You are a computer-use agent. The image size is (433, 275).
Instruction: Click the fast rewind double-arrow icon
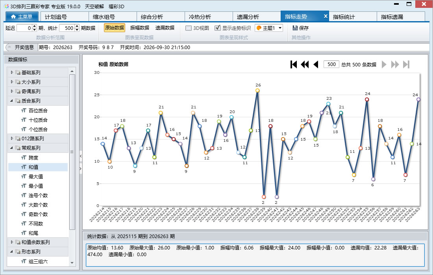(305, 64)
